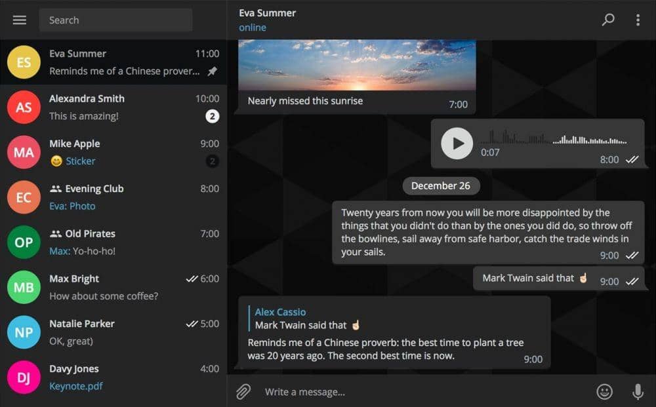Open Eva Summer's profile avatar
This screenshot has width=656, height=407.
point(23,62)
